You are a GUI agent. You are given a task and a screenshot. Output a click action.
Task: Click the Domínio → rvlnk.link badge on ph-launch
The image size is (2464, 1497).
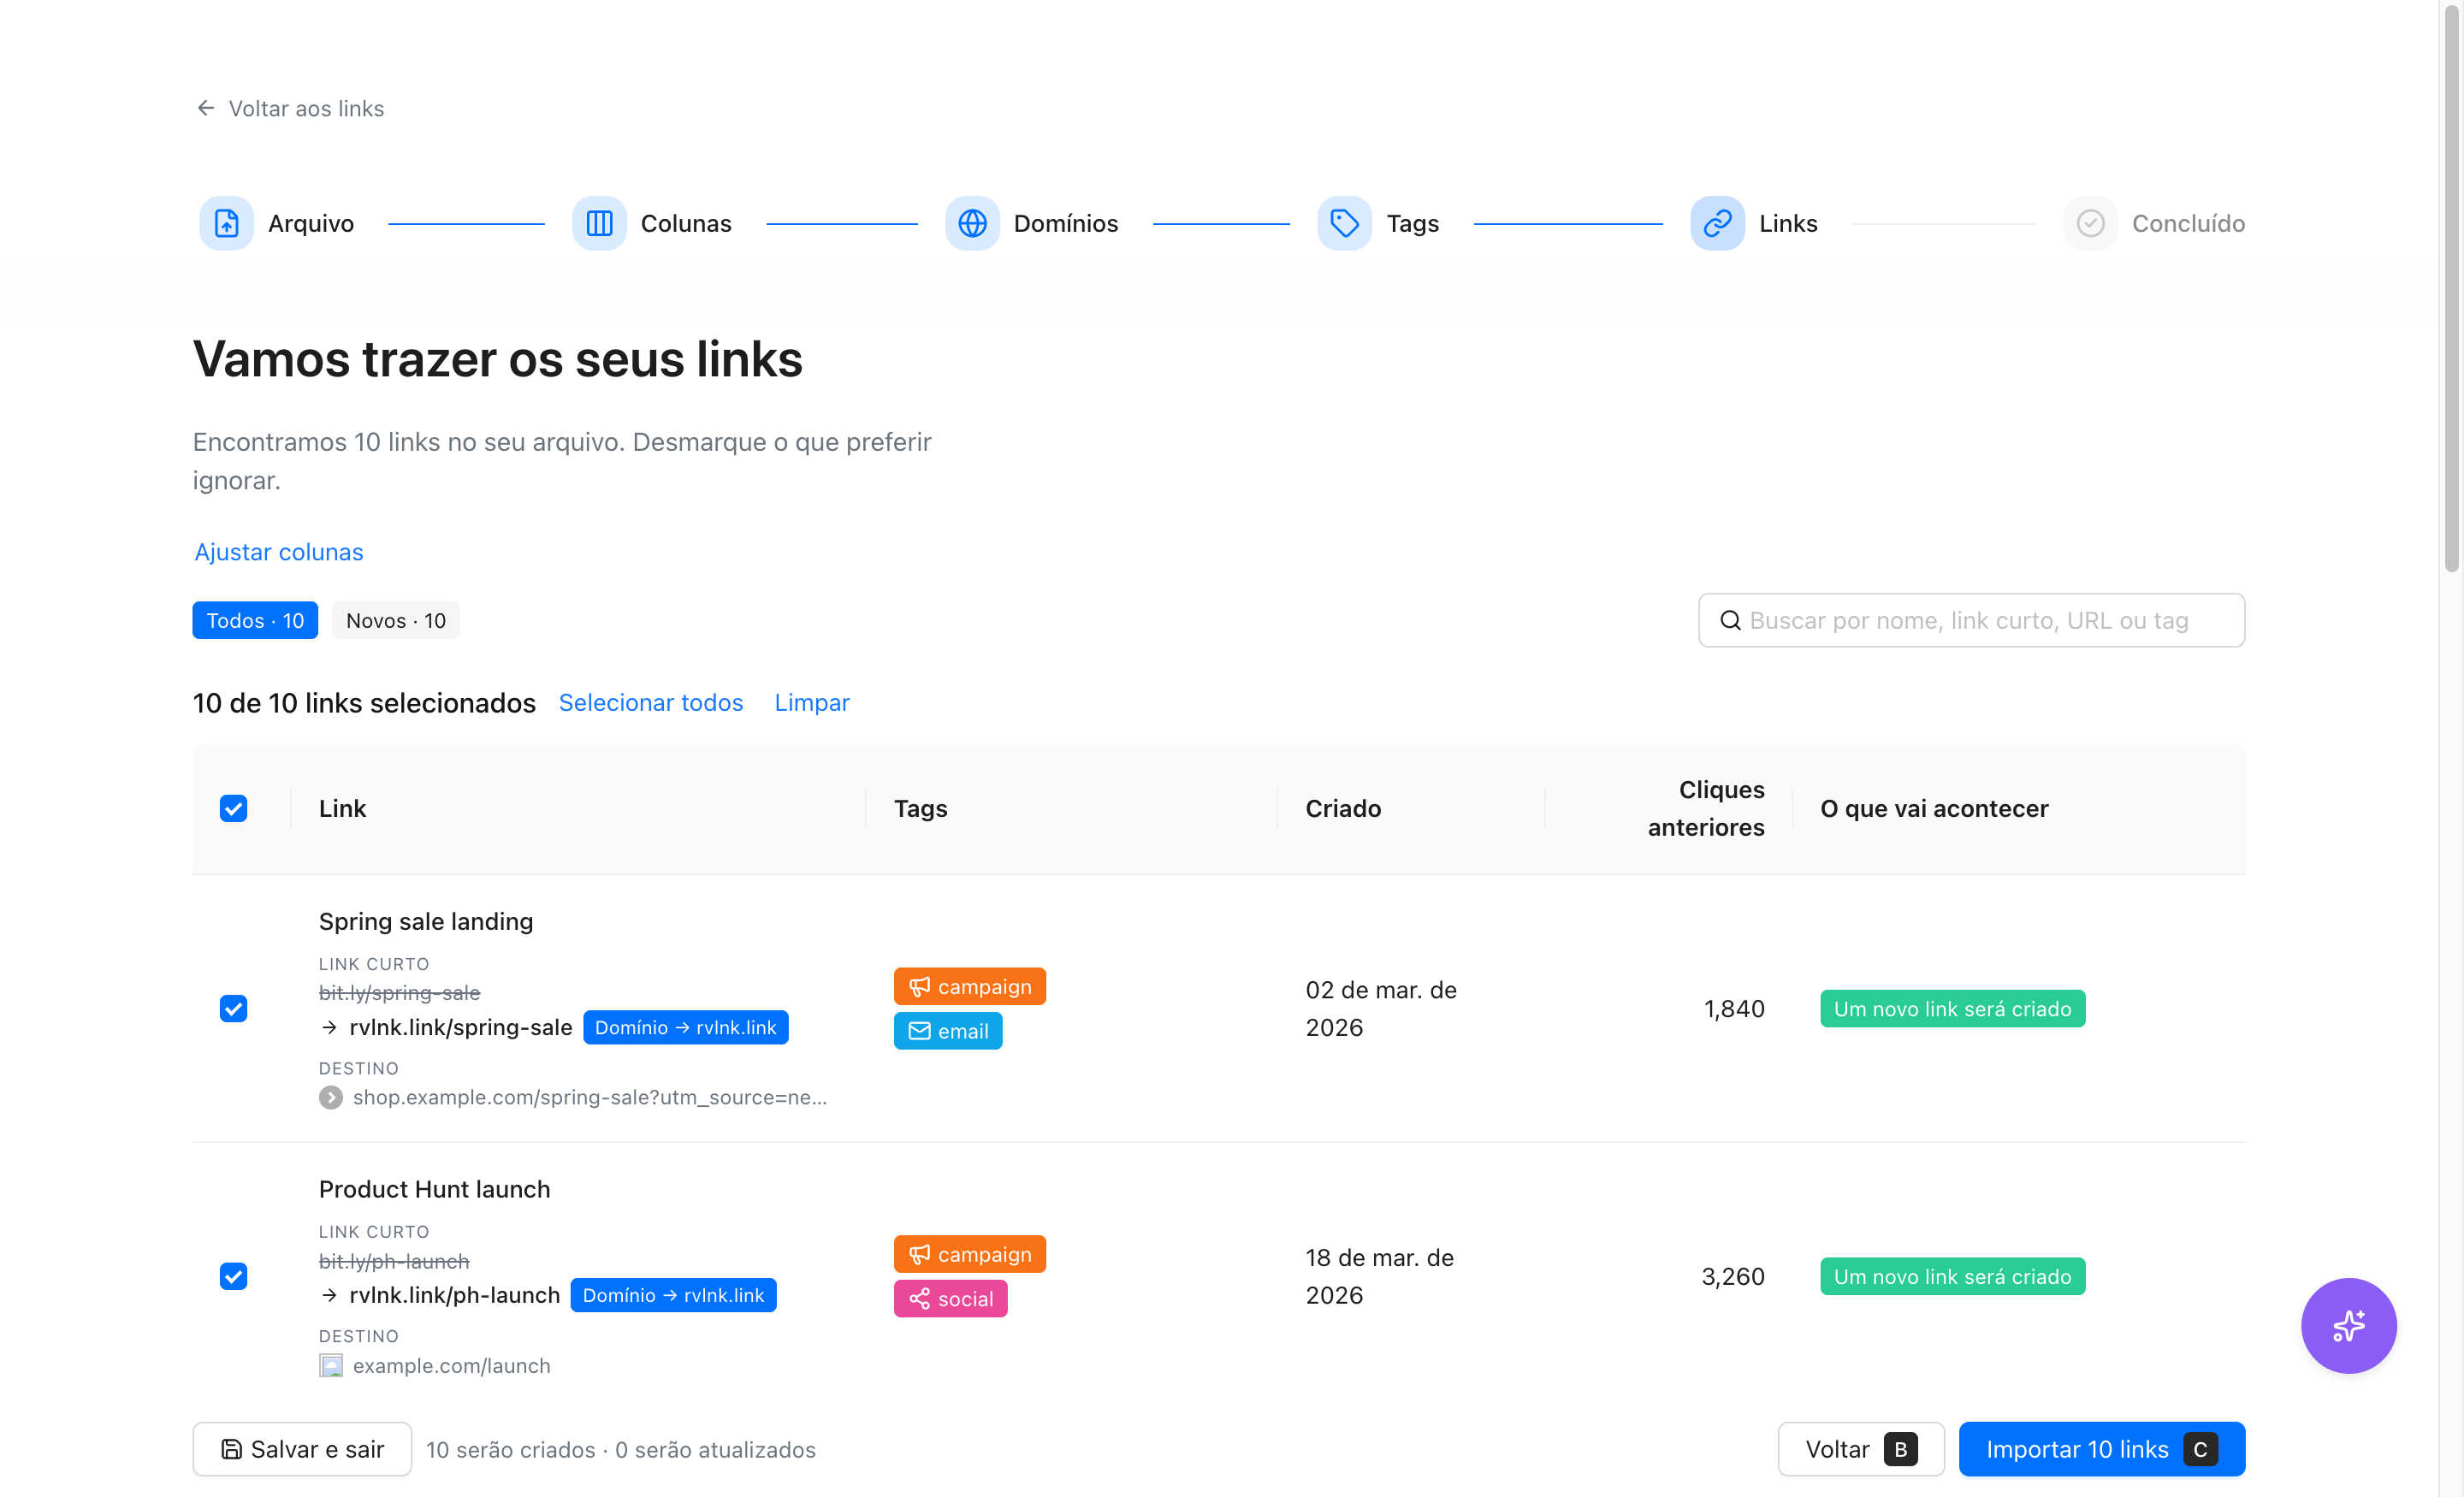pyautogui.click(x=673, y=1295)
